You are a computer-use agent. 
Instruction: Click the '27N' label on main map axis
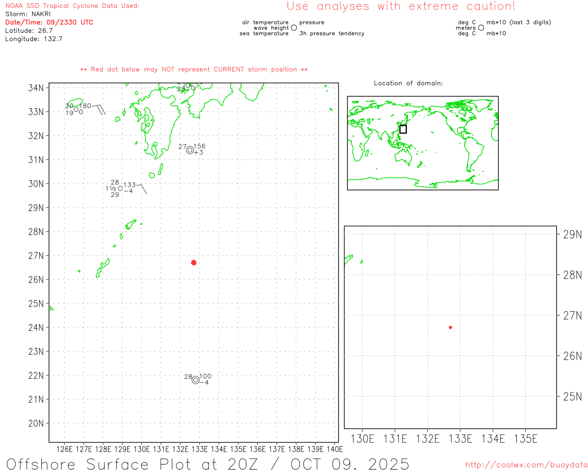point(36,256)
